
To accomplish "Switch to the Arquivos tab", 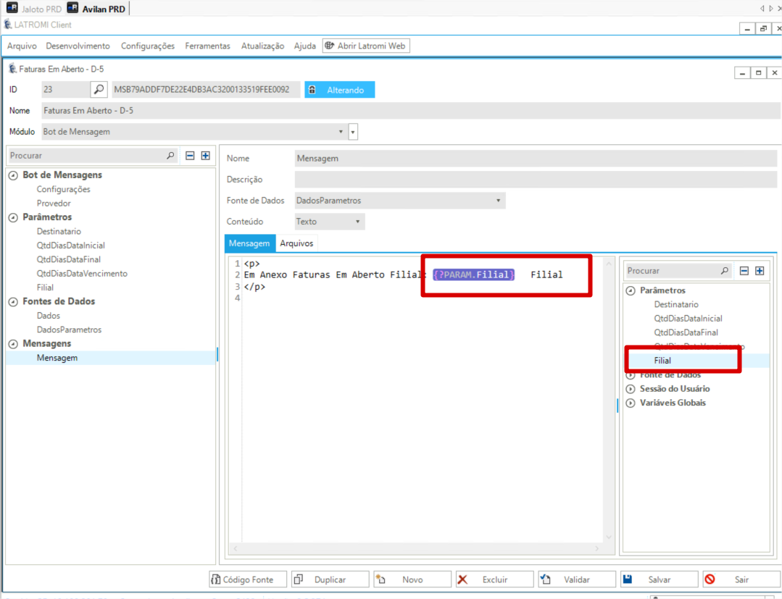I will click(x=296, y=243).
